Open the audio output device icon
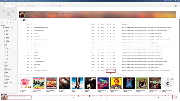 tap(174, 97)
